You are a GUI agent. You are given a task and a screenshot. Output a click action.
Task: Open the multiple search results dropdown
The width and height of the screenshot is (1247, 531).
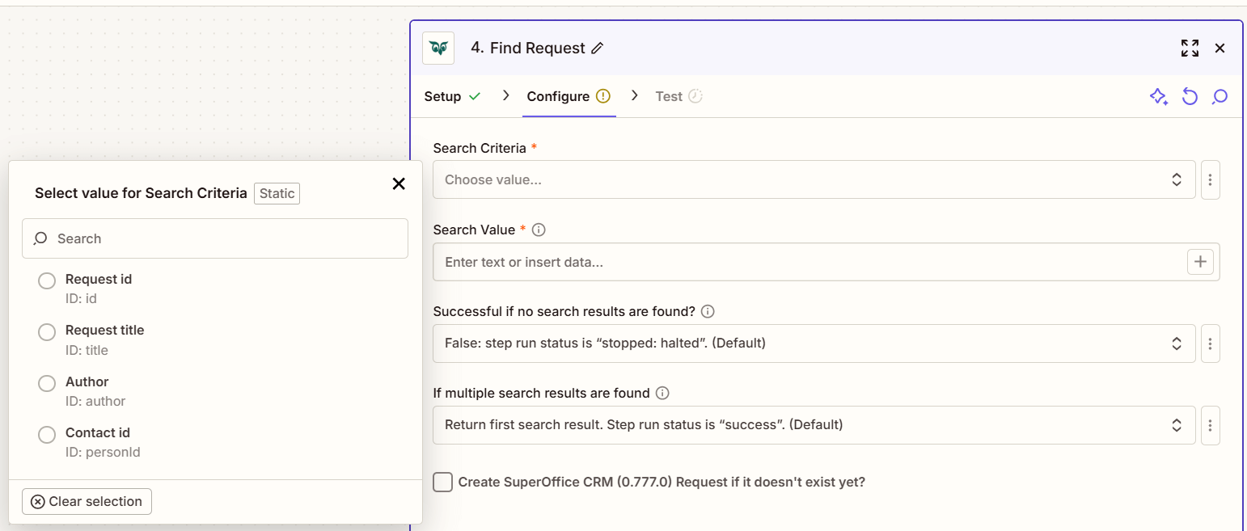coord(814,424)
